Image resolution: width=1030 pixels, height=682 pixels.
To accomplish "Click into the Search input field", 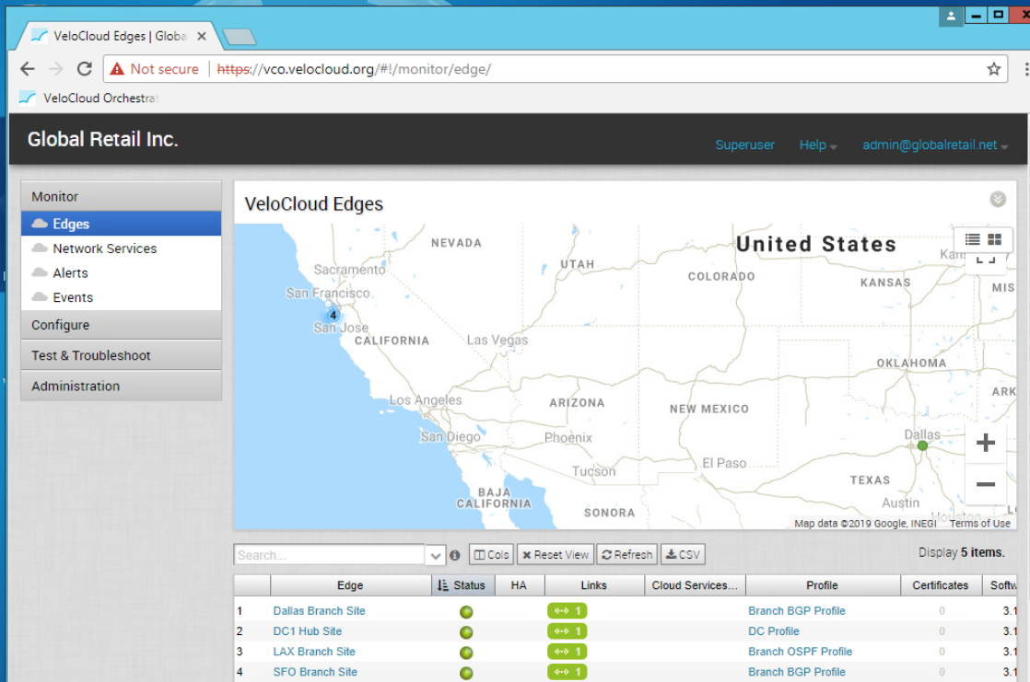I will 329,555.
